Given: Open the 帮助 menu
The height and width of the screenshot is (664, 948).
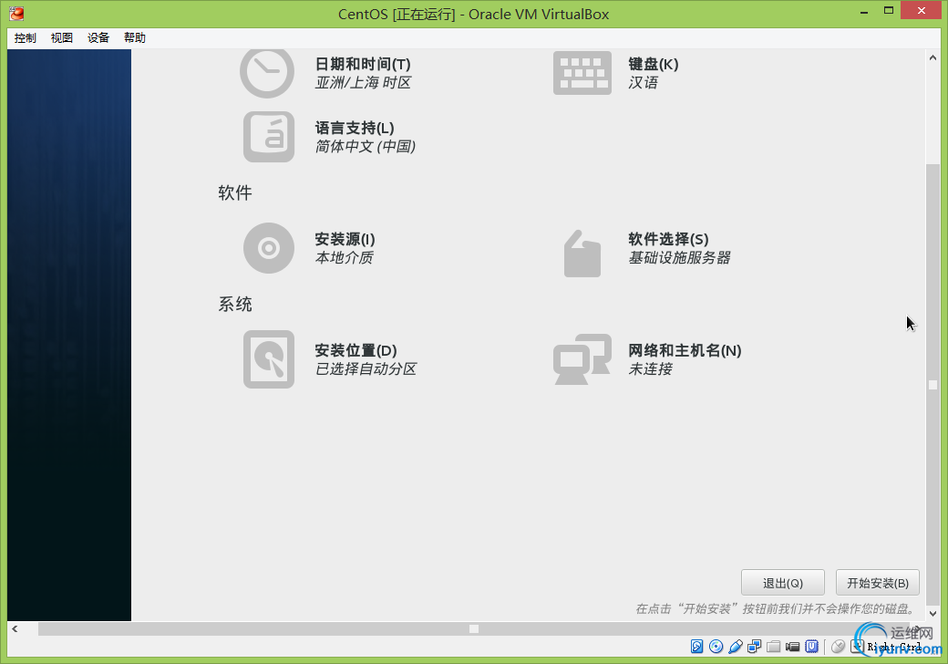Looking at the screenshot, I should (x=135, y=38).
